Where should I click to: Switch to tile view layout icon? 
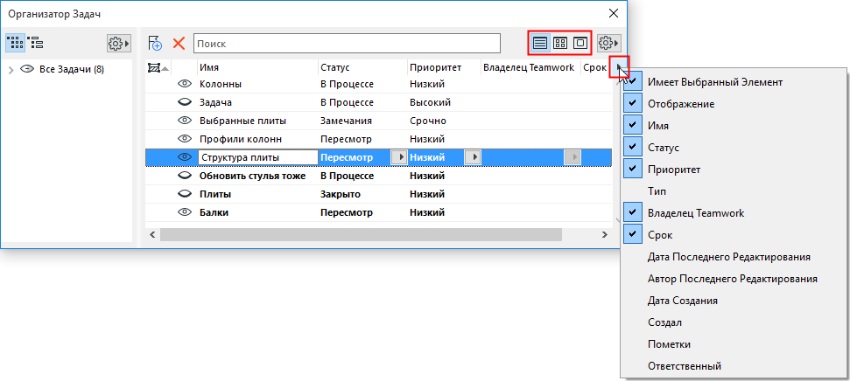pos(560,43)
